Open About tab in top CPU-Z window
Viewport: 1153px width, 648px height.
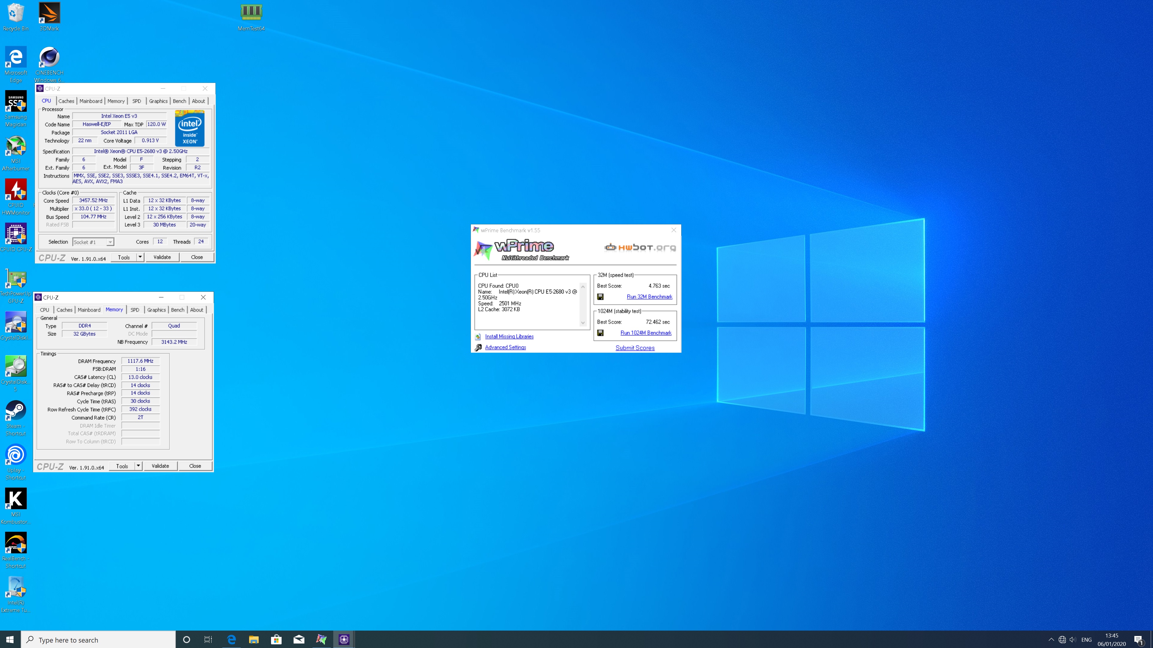pyautogui.click(x=198, y=101)
